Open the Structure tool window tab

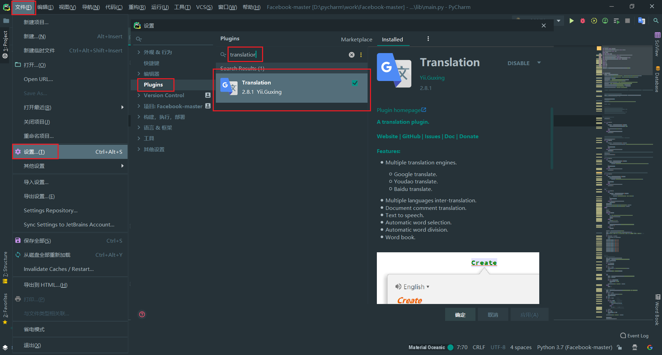5,267
